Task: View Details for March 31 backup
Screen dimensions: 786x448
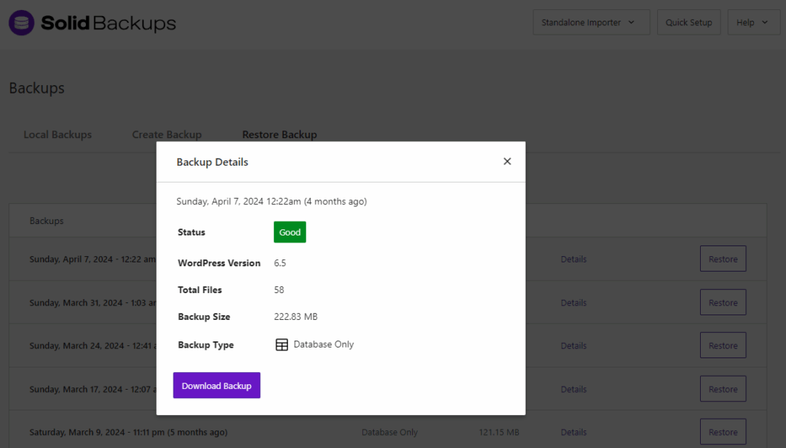Action: [573, 303]
